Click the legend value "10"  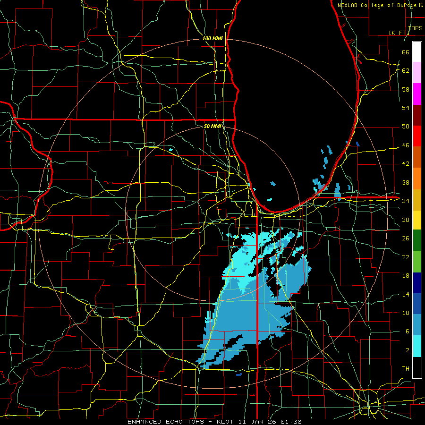click(x=406, y=313)
